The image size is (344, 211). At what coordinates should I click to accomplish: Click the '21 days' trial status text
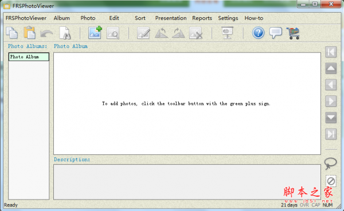coord(289,205)
